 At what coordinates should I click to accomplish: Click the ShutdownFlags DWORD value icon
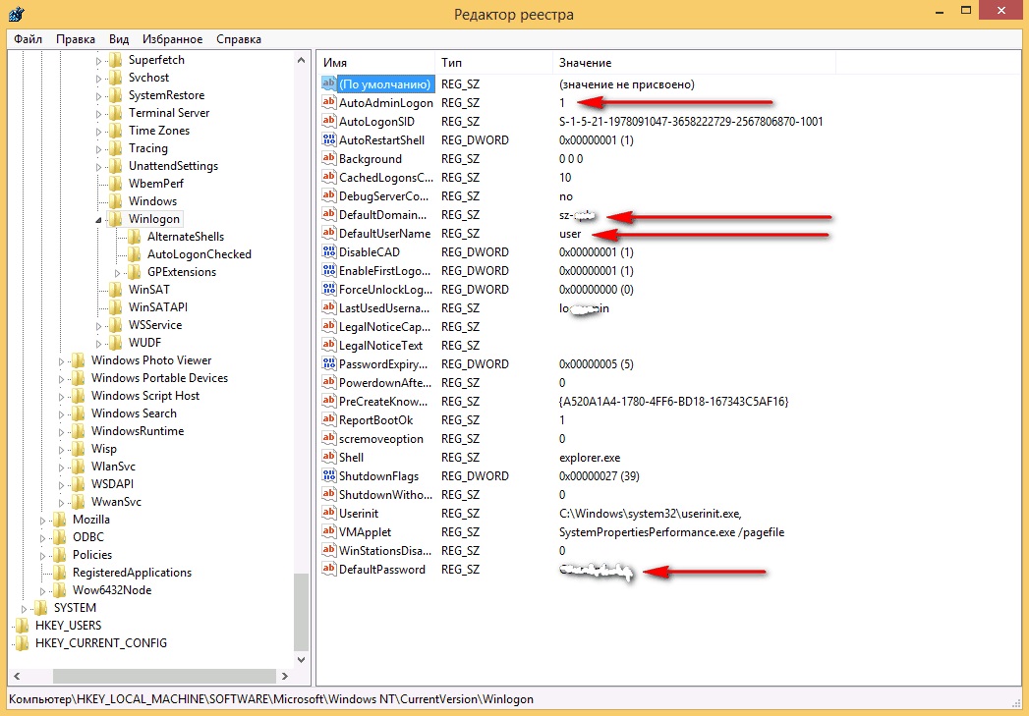[329, 476]
